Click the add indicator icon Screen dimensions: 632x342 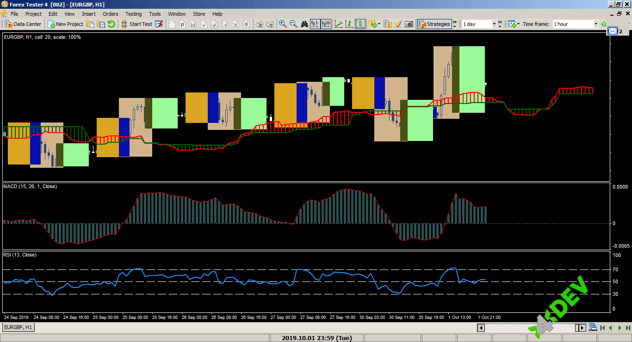[x=372, y=24]
